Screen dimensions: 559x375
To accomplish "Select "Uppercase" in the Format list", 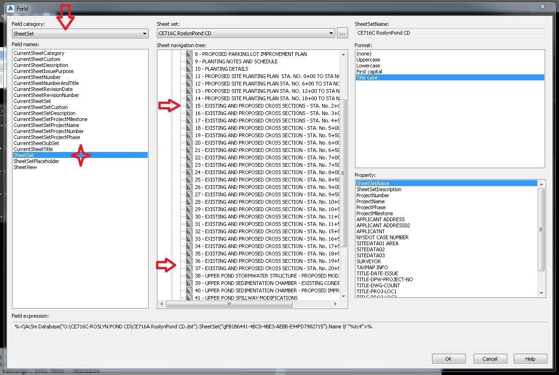I will [369, 59].
